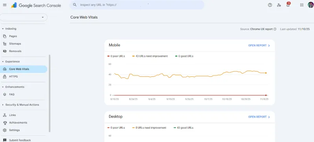This screenshot has height=142, width=314.
Task: Click the 9/15/25 axis label
Action: click(171, 99)
